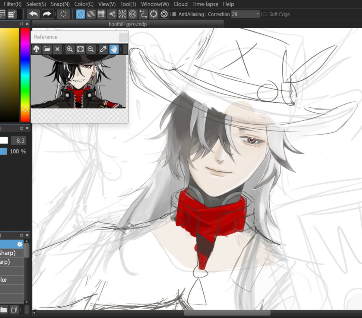Select the brush ending in "olor"

12,280
